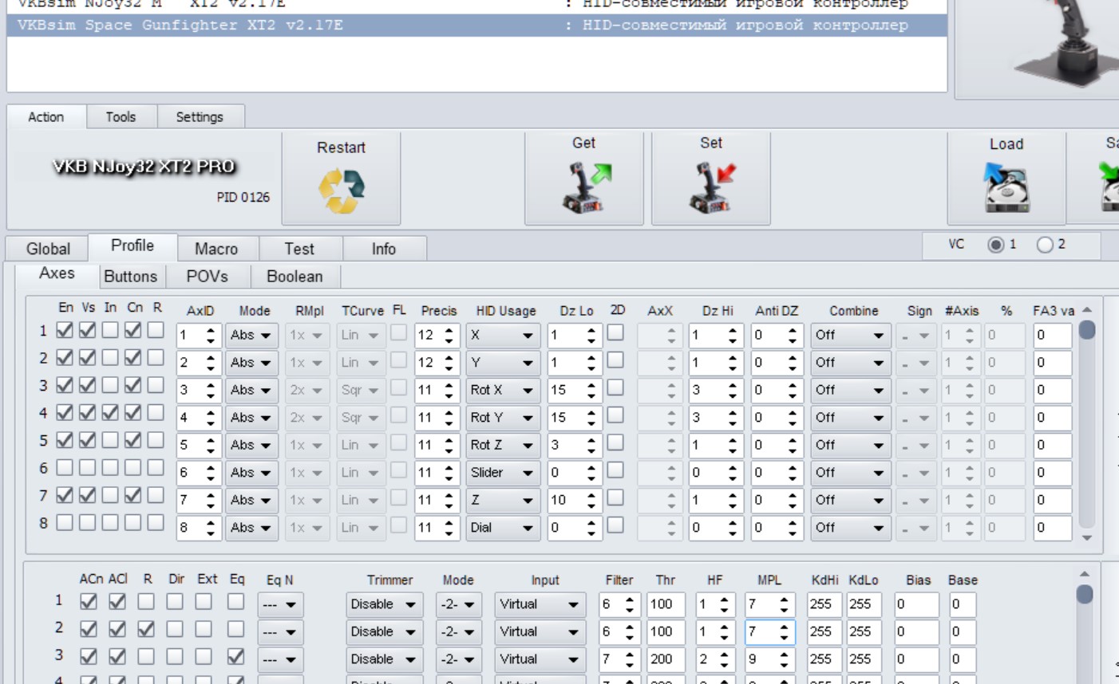Image resolution: width=1119 pixels, height=684 pixels.
Task: Check the Ext checkbox in lower row 2
Action: tap(204, 629)
